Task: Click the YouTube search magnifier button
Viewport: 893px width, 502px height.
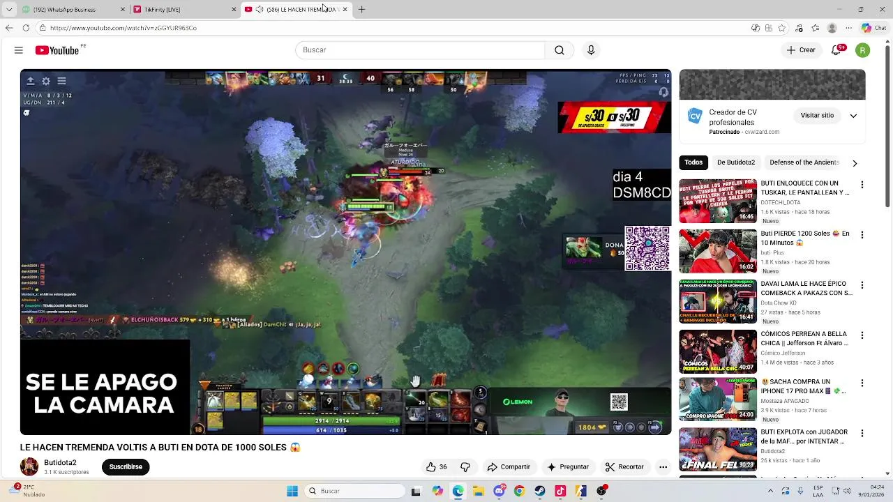Action: (x=560, y=50)
